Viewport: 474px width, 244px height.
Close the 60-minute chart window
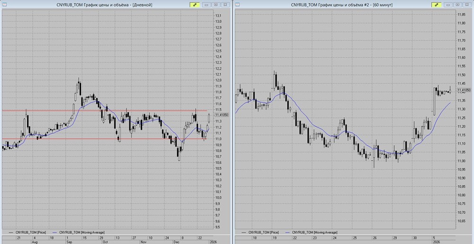[x=467, y=5]
